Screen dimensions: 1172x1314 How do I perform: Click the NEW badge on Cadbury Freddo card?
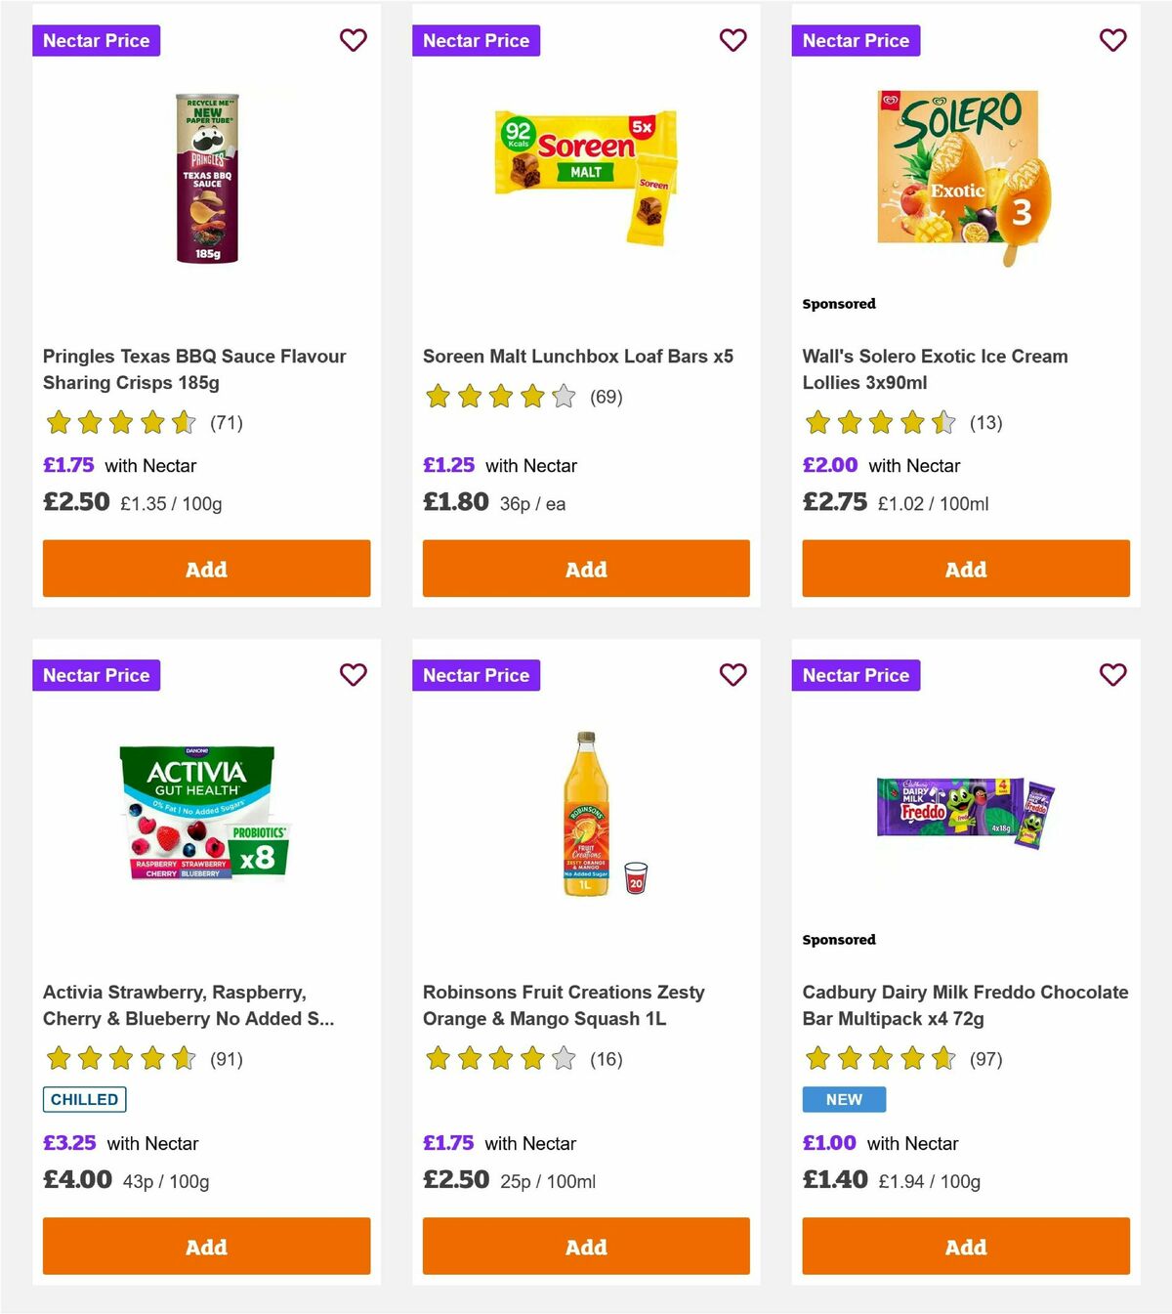point(843,1099)
